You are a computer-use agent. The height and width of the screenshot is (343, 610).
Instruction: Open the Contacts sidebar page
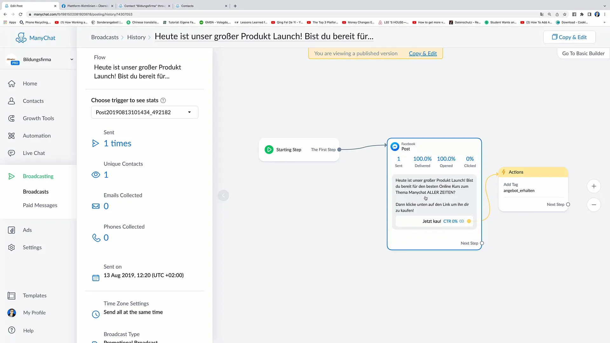[33, 101]
